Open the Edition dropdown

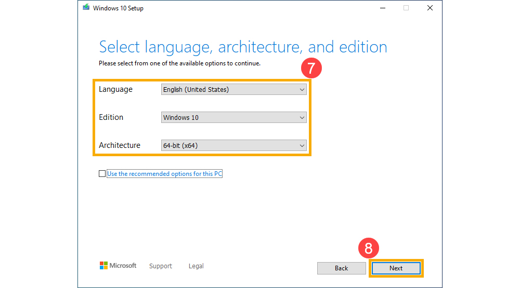234,117
